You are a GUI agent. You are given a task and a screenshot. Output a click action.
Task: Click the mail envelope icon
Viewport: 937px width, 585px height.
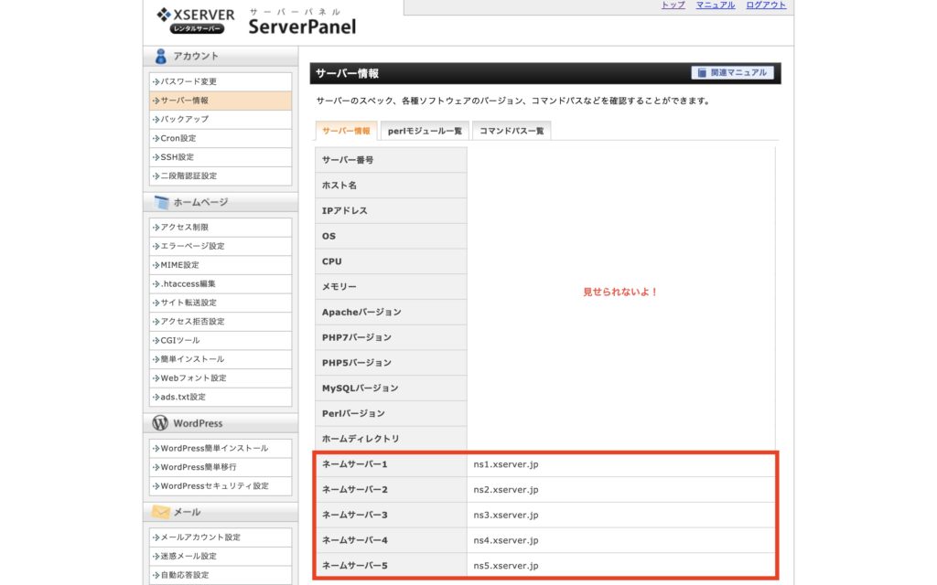pyautogui.click(x=160, y=512)
